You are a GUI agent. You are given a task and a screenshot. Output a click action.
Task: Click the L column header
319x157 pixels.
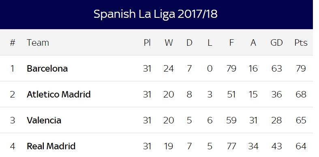[210, 42]
